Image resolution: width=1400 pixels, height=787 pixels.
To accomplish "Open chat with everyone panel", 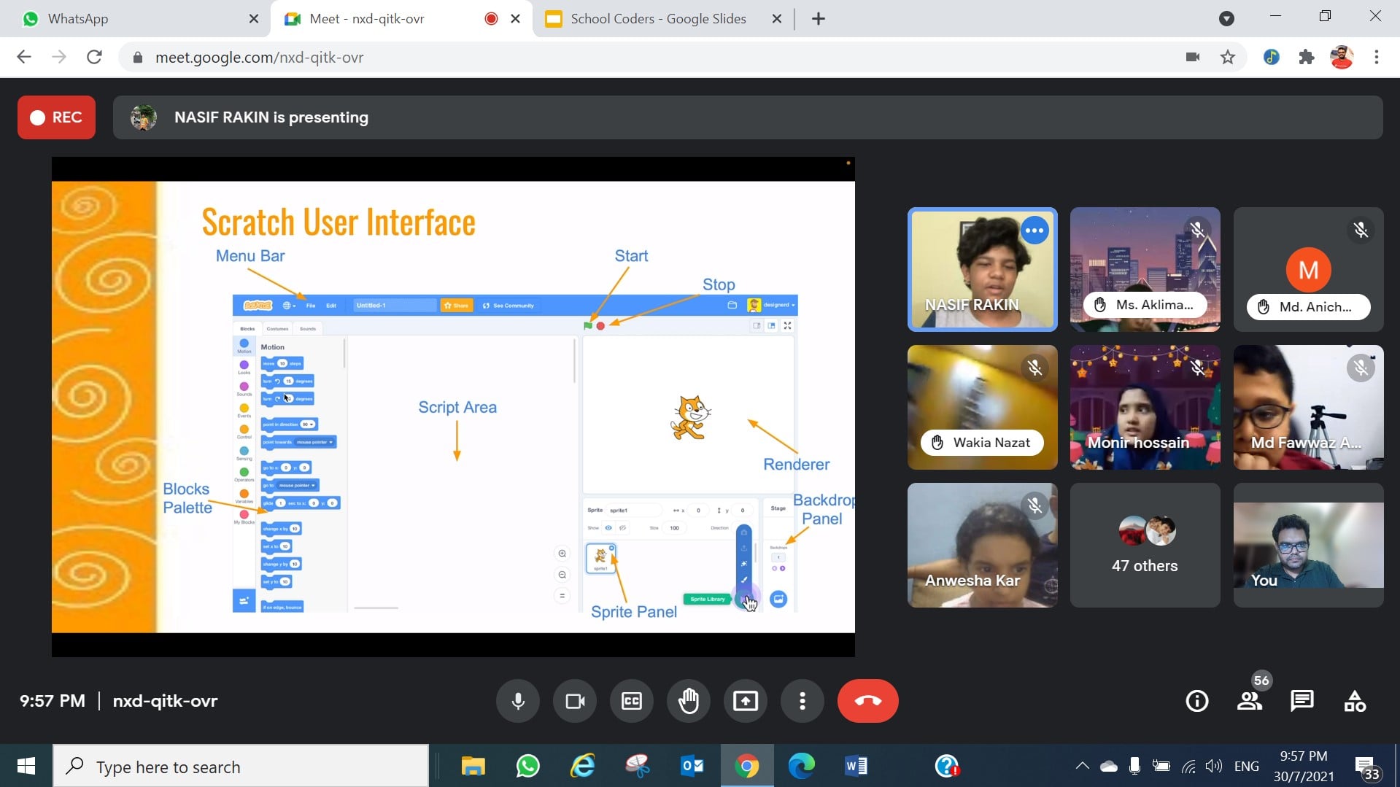I will tap(1302, 701).
